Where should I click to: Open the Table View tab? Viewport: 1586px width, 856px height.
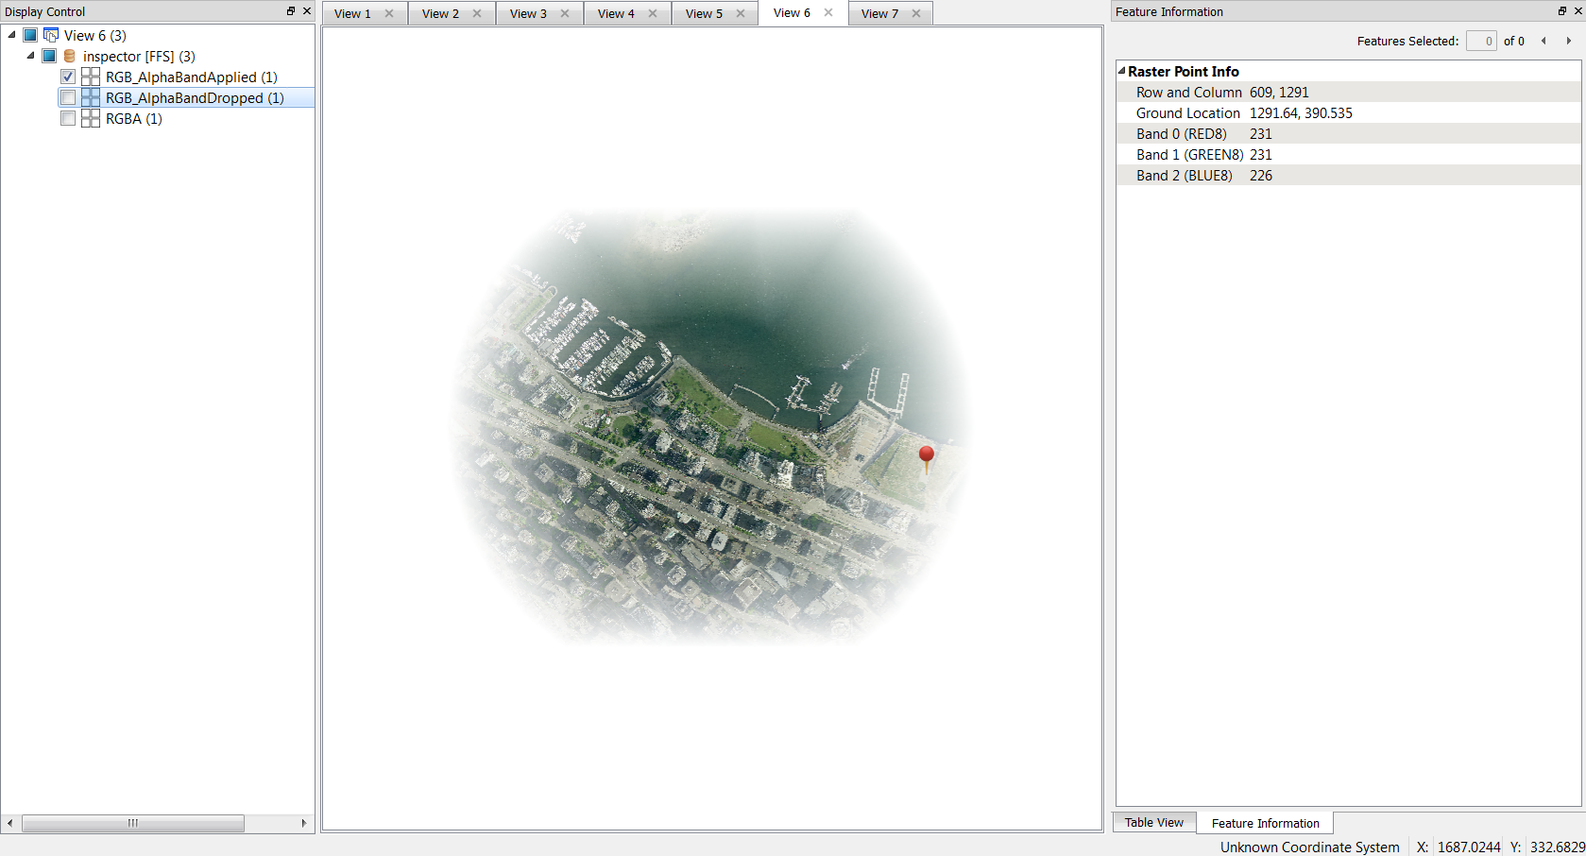click(1153, 822)
